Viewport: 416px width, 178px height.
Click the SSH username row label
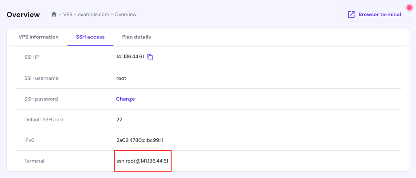tap(41, 78)
